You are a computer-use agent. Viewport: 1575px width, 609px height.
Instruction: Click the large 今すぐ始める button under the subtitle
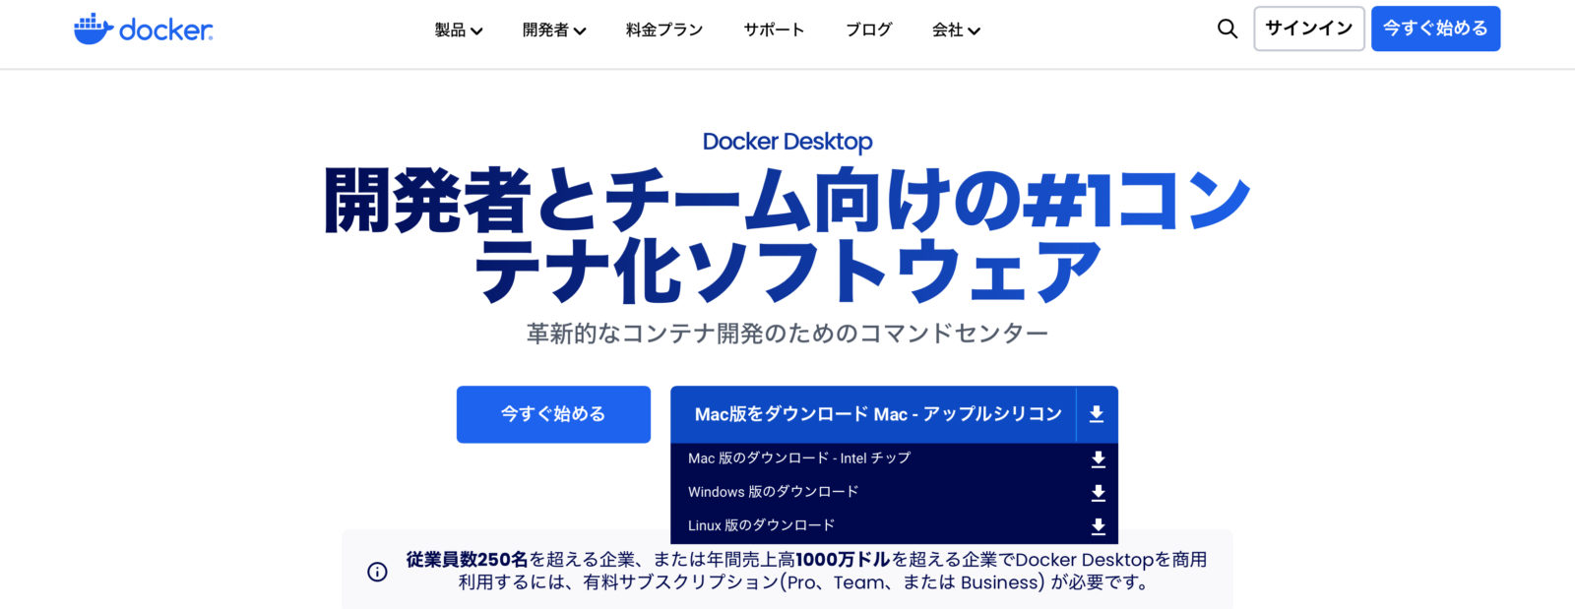[553, 414]
